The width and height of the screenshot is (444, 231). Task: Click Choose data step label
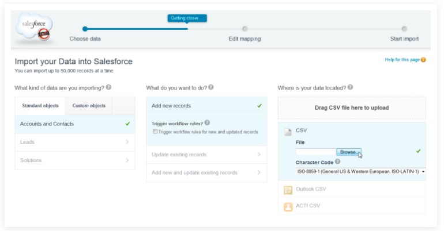point(85,39)
